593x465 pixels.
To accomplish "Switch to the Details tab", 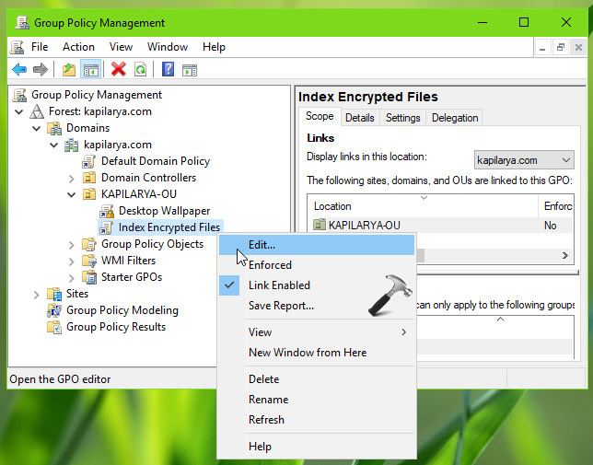I will (360, 118).
